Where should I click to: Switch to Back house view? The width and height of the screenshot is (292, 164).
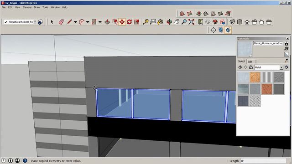tap(261, 22)
